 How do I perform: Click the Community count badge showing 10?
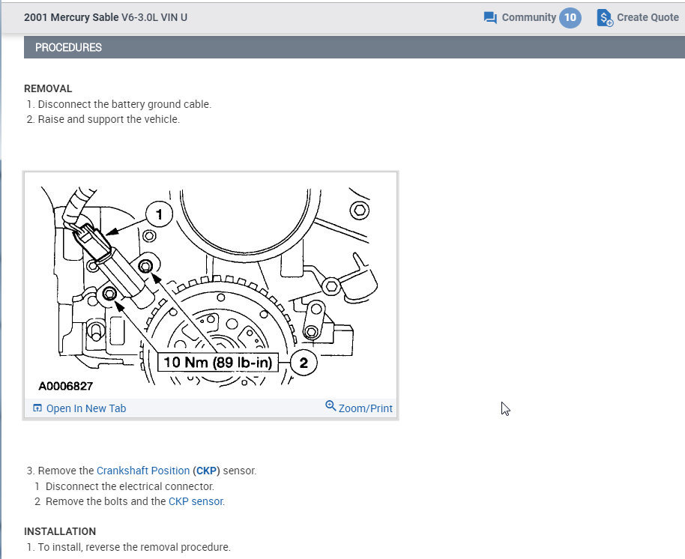pos(570,17)
